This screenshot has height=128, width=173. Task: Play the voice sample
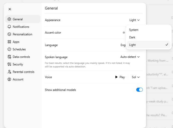(x=120, y=77)
